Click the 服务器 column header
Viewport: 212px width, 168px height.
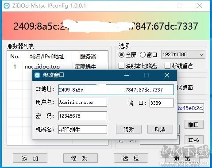point(88,57)
